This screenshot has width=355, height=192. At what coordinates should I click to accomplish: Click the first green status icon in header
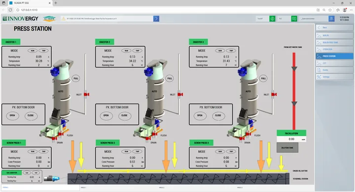272,19
